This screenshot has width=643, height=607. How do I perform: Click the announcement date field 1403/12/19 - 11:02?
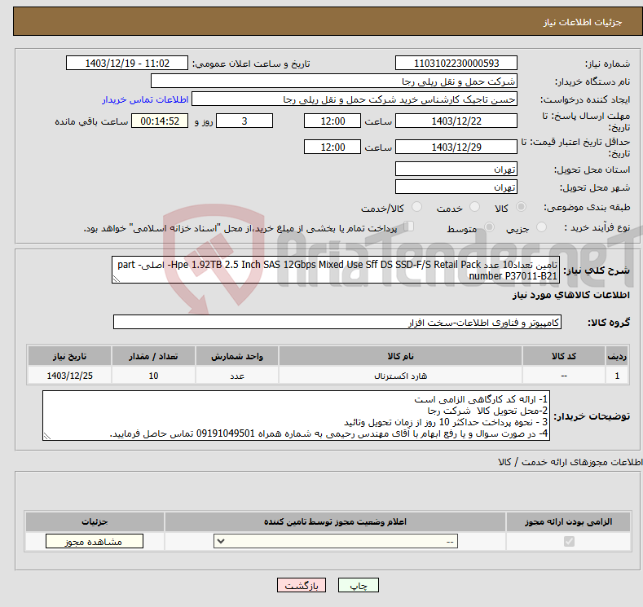[126, 63]
